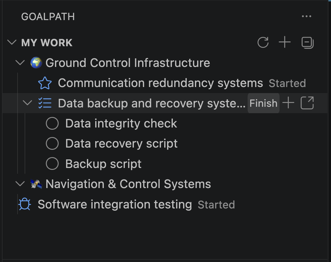
Task: Mark Data integrity check as complete
Action: pos(52,123)
